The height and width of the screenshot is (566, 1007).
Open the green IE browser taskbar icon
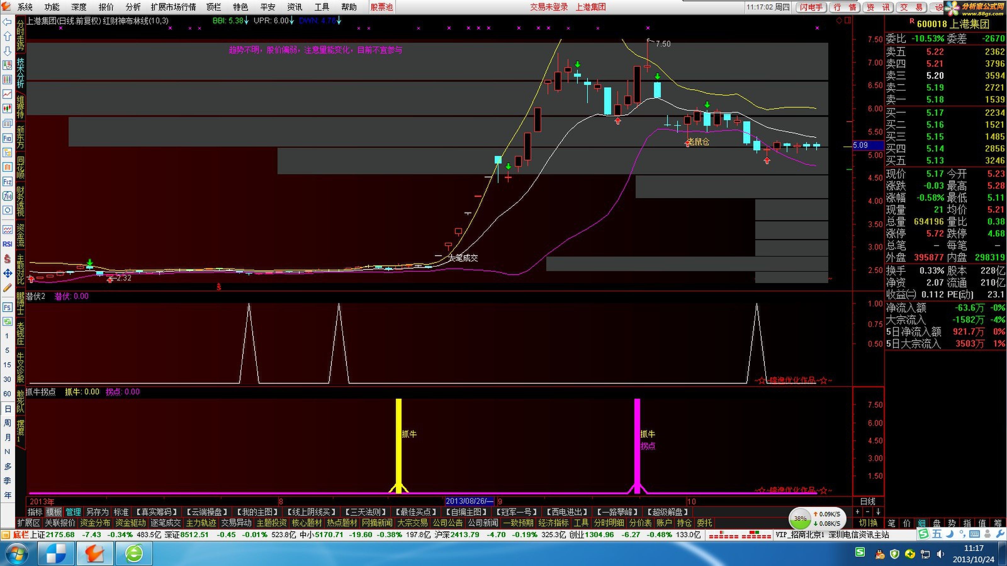point(134,553)
